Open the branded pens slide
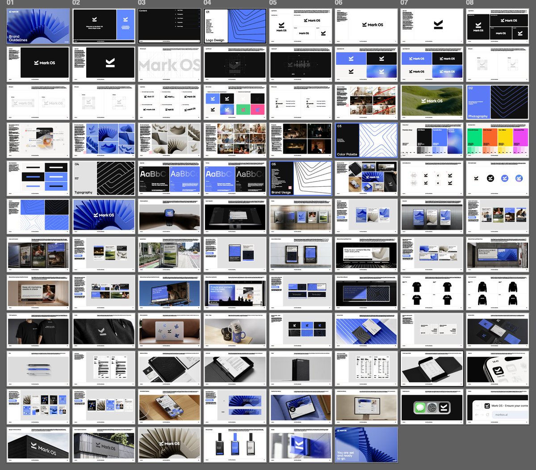 pyautogui.click(x=38, y=368)
